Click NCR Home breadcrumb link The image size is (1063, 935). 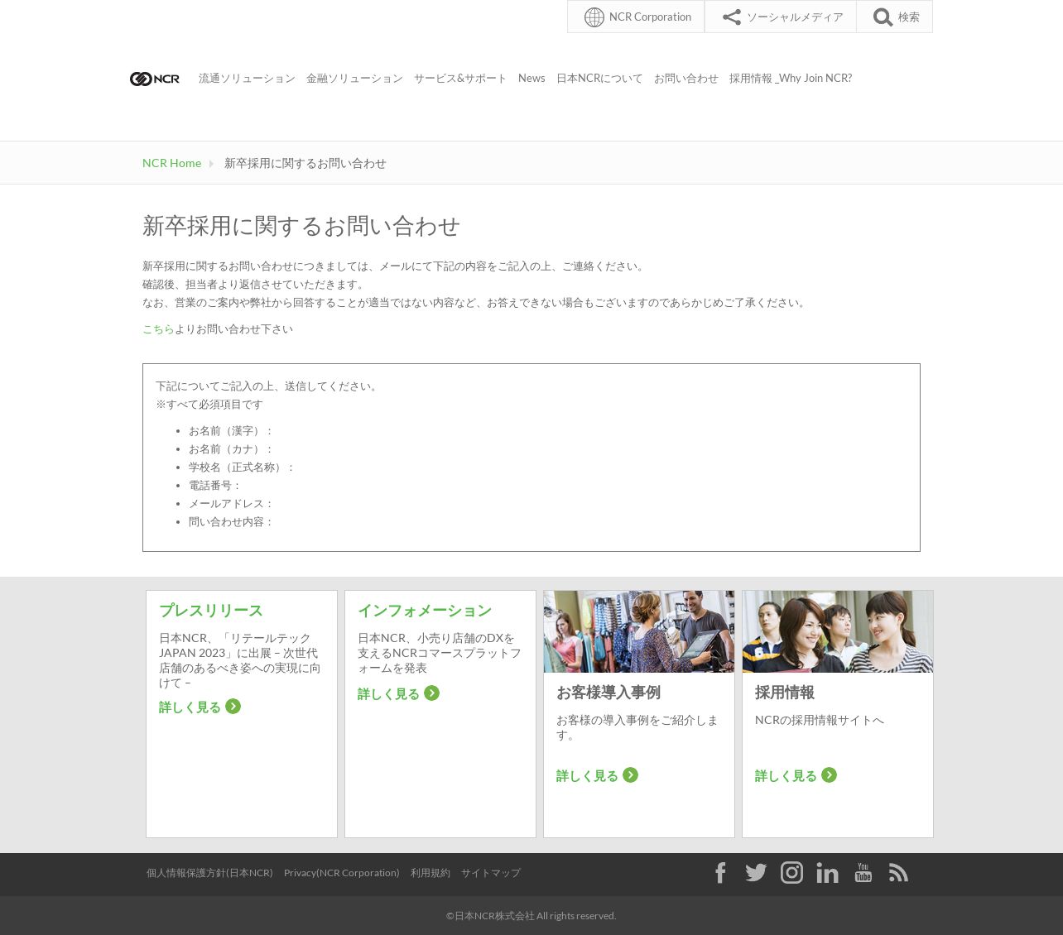(x=171, y=163)
